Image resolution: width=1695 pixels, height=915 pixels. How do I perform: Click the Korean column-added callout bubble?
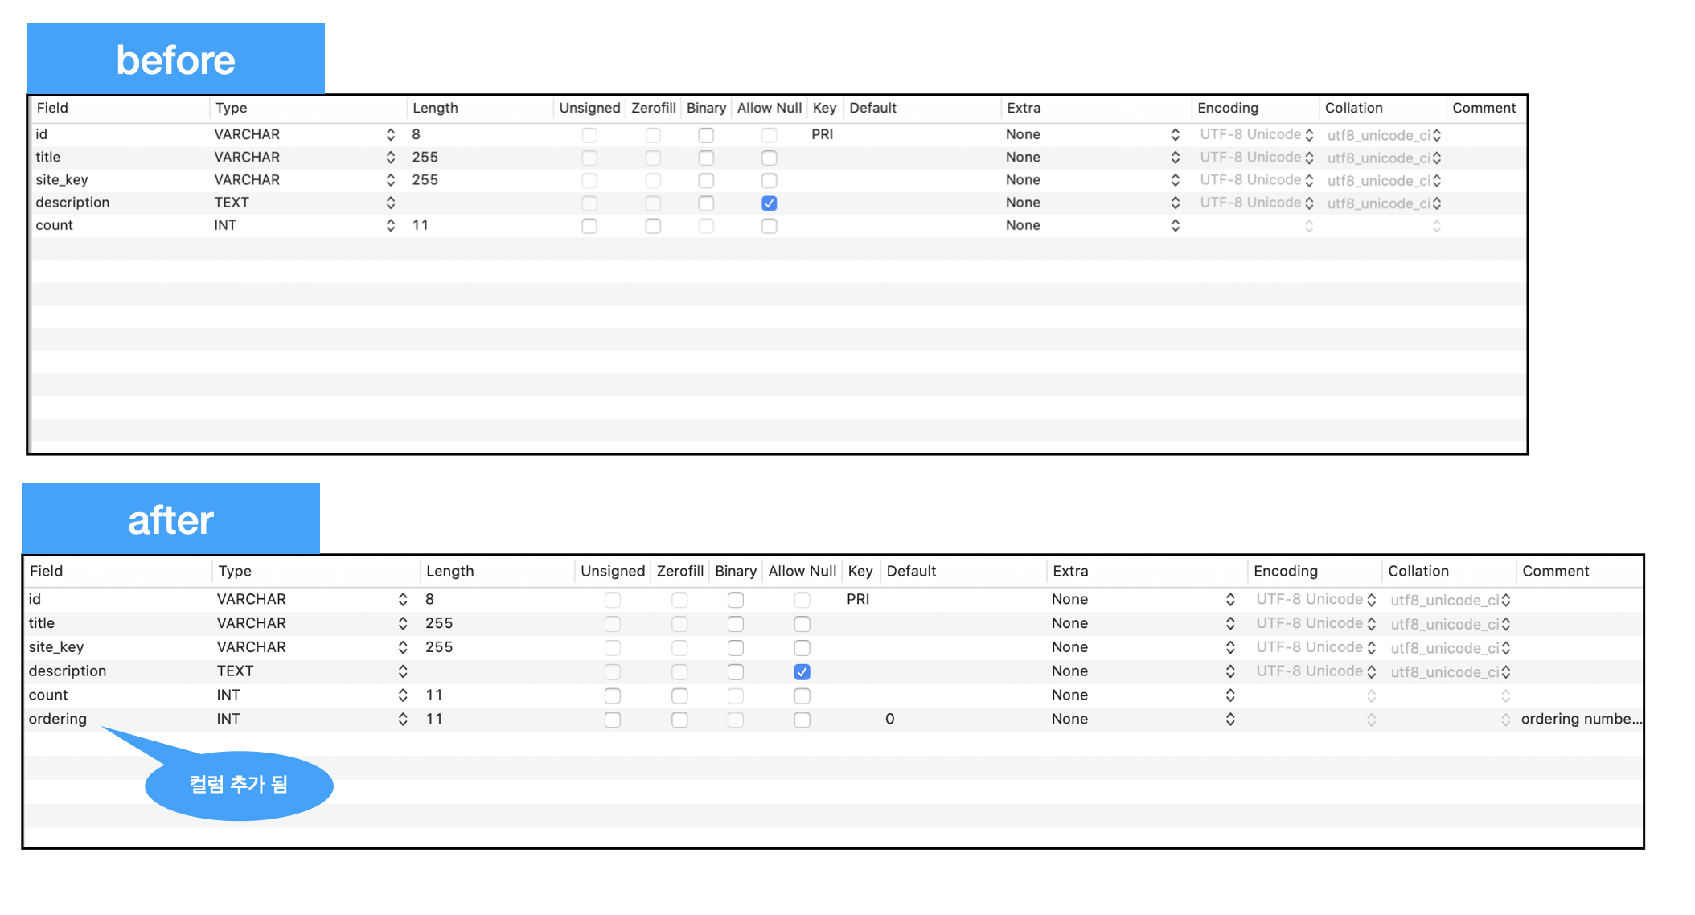[x=239, y=785]
